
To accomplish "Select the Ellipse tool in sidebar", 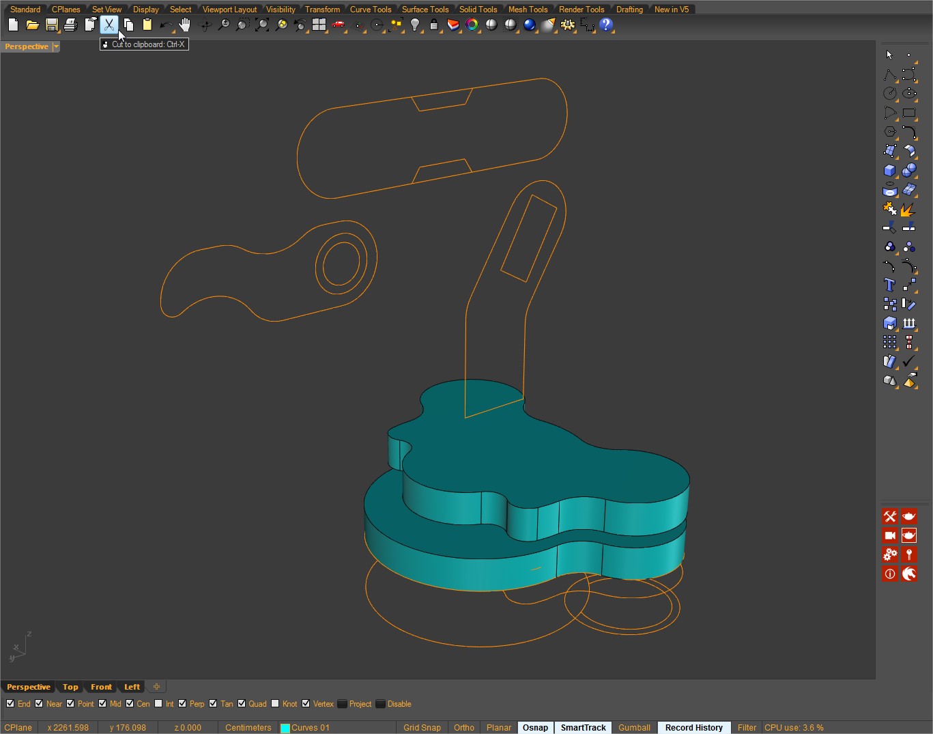I will (x=908, y=94).
